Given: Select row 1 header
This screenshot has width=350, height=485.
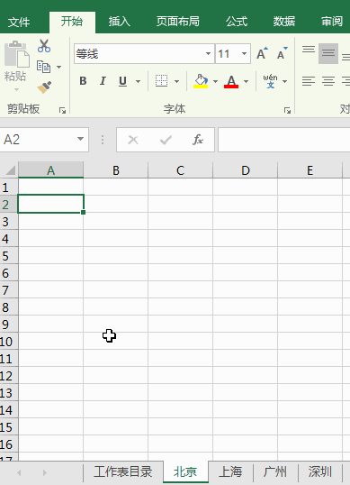Looking at the screenshot, I should [x=9, y=188].
